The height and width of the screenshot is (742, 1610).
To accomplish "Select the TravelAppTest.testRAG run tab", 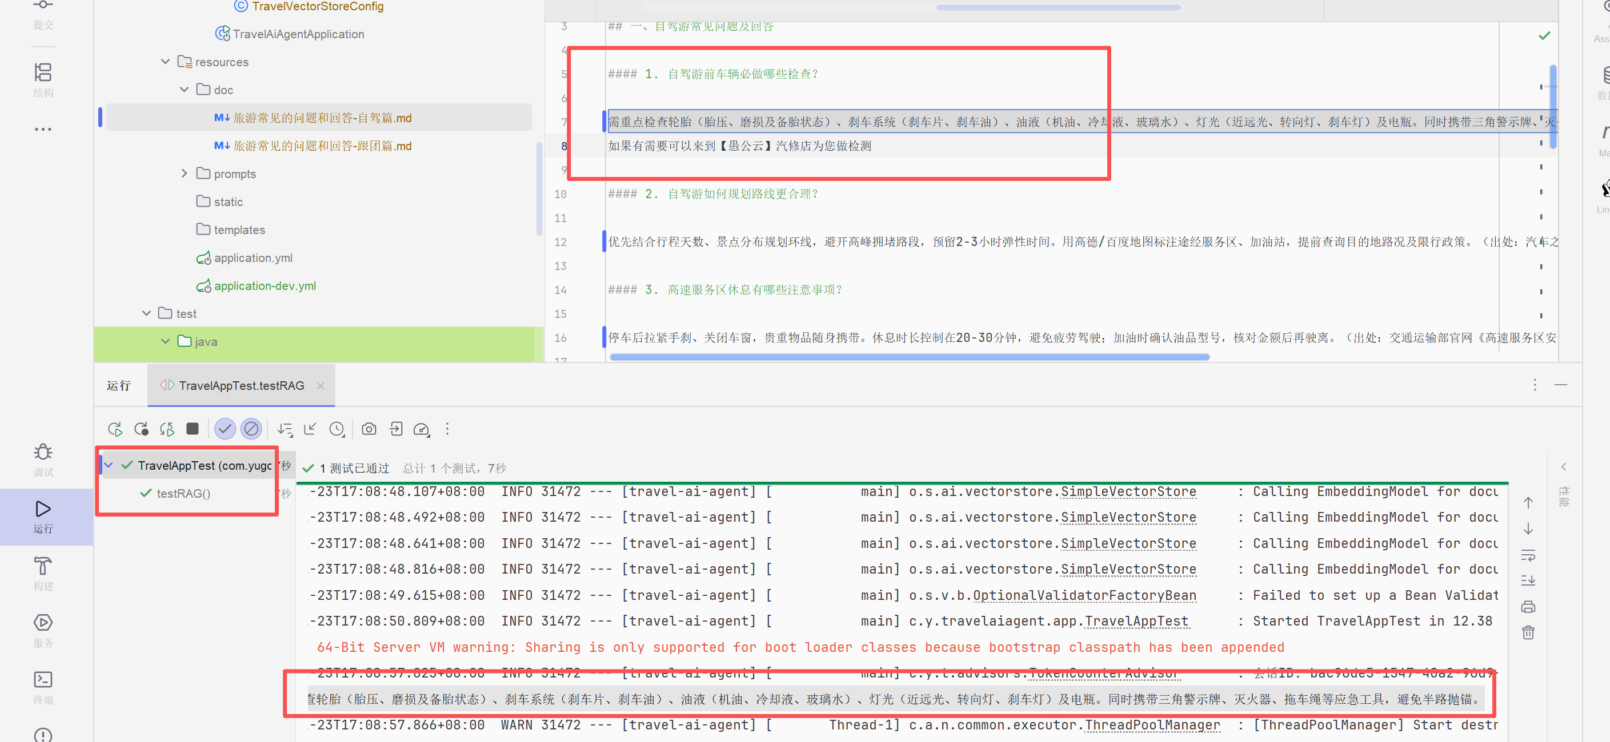I will click(241, 385).
